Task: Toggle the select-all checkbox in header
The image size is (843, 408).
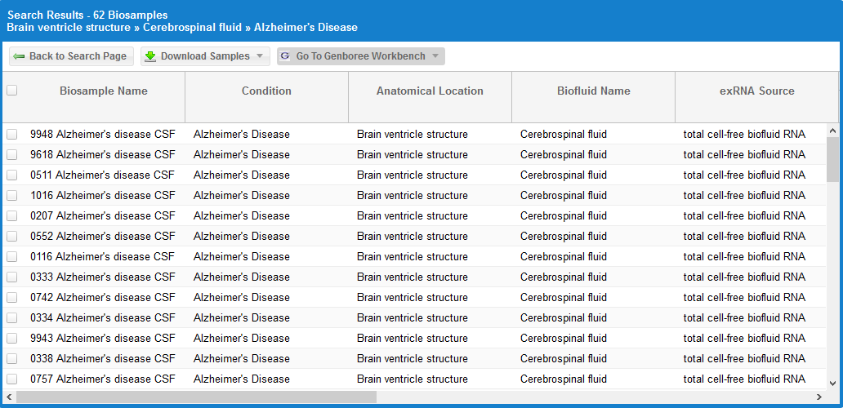Action: pyautogui.click(x=11, y=91)
